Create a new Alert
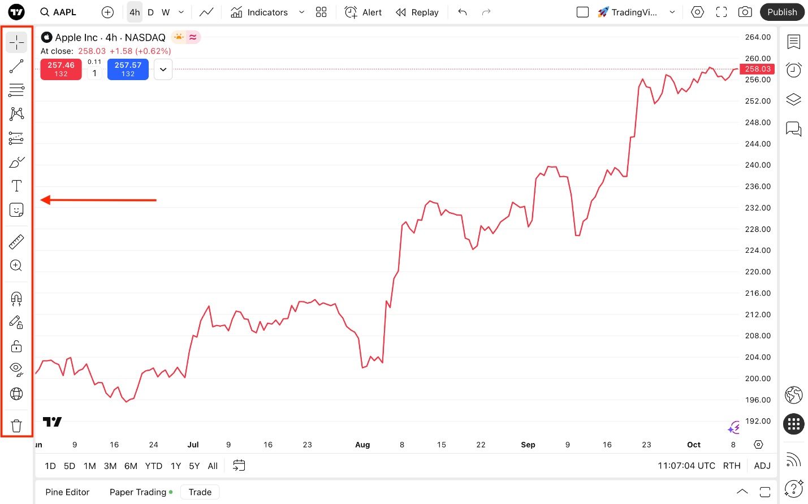The width and height of the screenshot is (808, 504). click(x=363, y=12)
